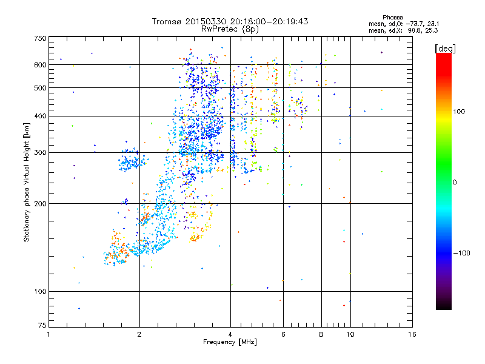The width and height of the screenshot is (485, 364).
Task: Click the x-axis tick label '2'
Action: pos(139,334)
